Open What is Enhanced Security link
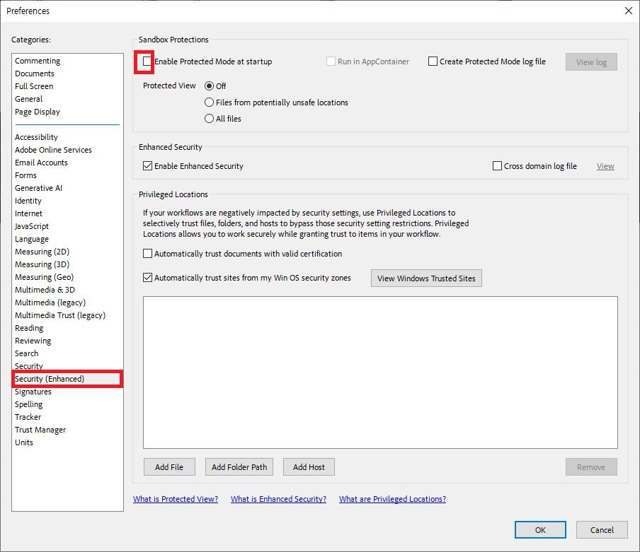Viewport: 640px width, 552px height. coord(278,499)
